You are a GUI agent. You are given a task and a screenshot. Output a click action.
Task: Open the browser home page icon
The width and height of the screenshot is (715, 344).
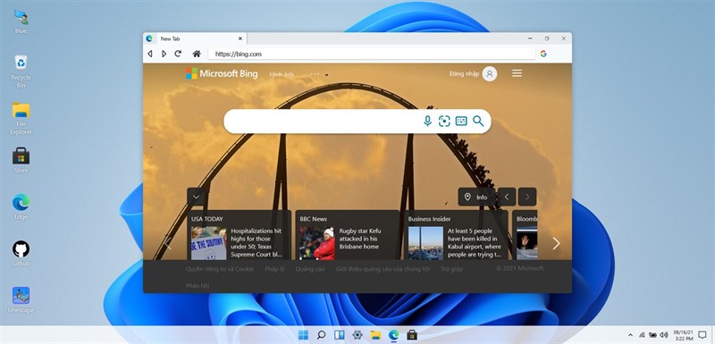[197, 54]
